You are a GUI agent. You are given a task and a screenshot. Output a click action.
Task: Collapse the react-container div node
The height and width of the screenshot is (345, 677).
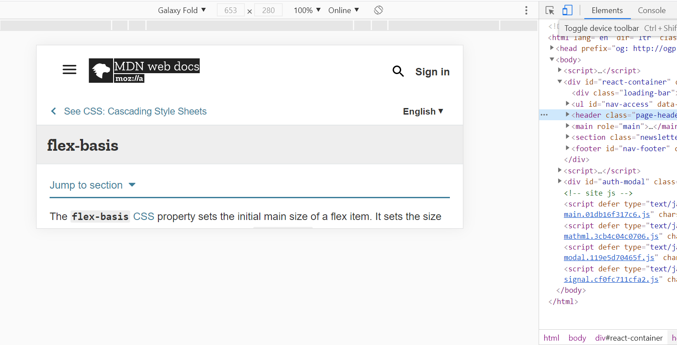(560, 81)
